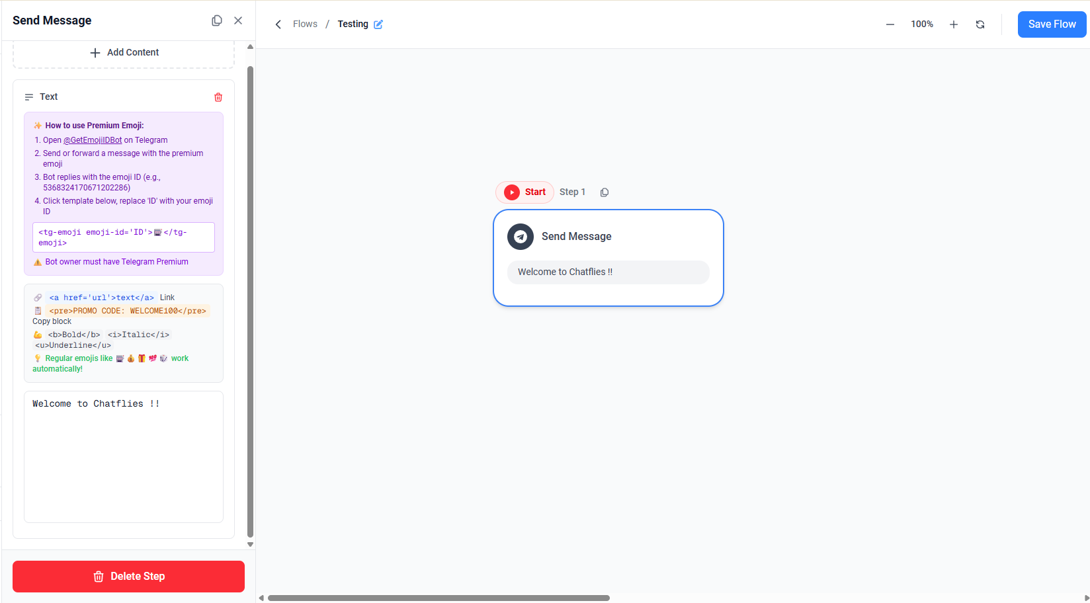Image resolution: width=1090 pixels, height=603 pixels.
Task: Go back using the left chevron
Action: pyautogui.click(x=278, y=24)
